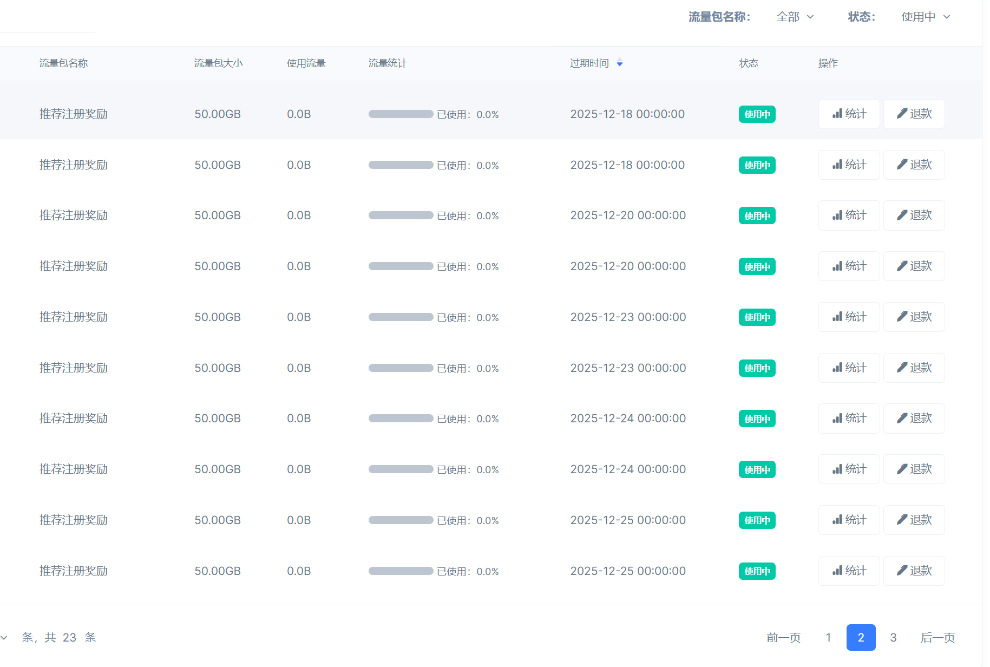Click the statistics bar chart icon in the last row
The width and height of the screenshot is (990, 667).
(x=837, y=571)
